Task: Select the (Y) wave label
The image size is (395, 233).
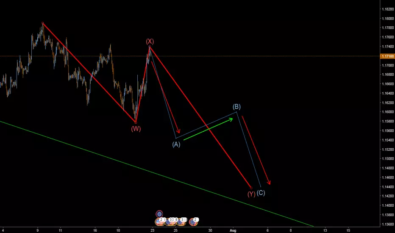Action: (251, 194)
